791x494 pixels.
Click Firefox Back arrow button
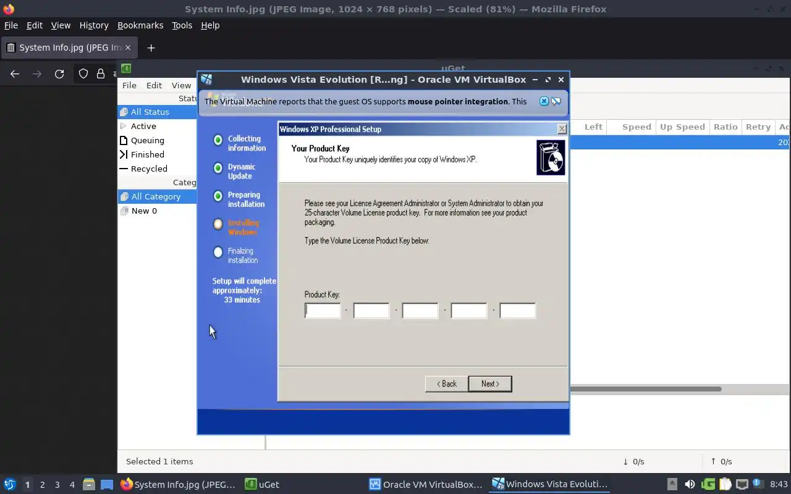pos(15,73)
